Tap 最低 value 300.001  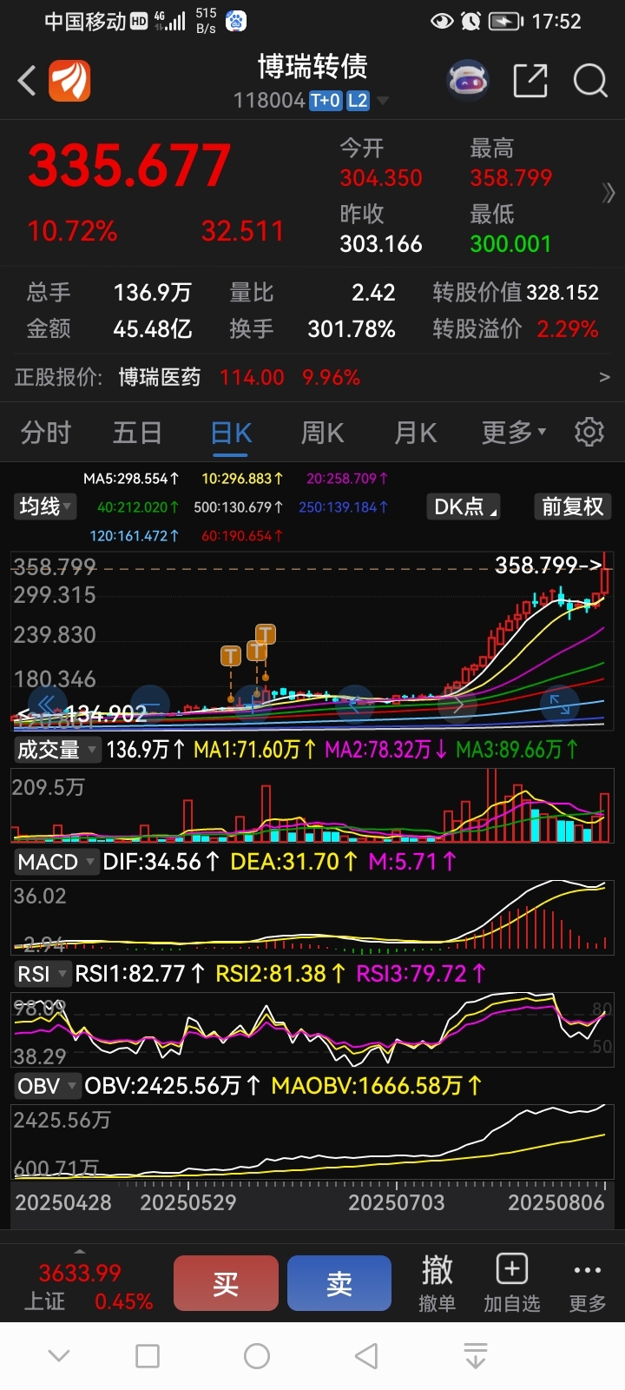coord(510,244)
